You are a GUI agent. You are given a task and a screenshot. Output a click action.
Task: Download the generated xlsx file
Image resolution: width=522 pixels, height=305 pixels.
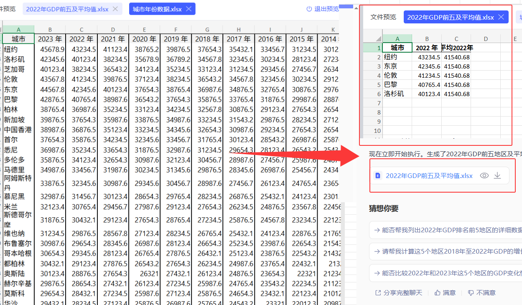497,176
